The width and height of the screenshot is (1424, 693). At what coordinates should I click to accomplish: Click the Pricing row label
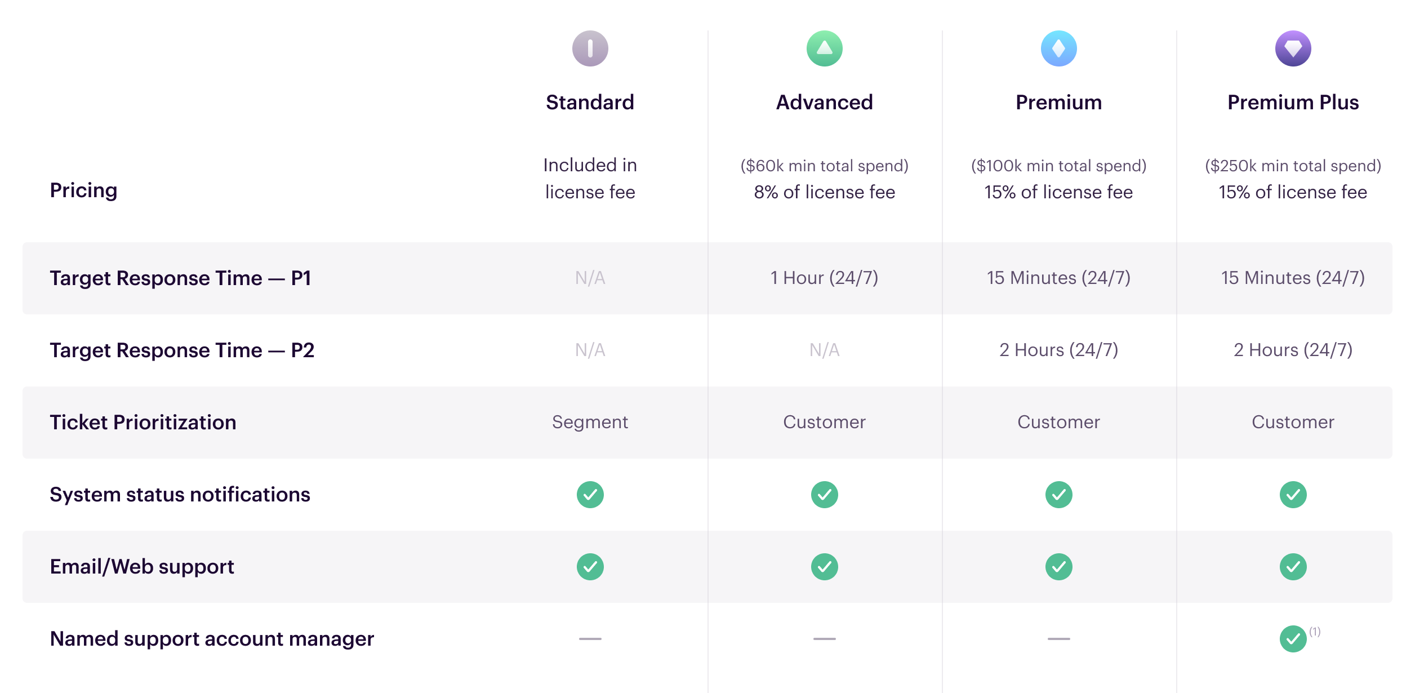coord(83,190)
